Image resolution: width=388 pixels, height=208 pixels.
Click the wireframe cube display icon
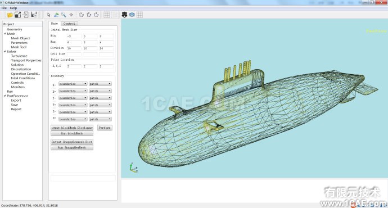(x=132, y=15)
